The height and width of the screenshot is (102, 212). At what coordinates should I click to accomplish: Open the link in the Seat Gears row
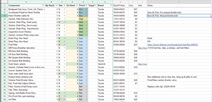[x=143, y=64]
